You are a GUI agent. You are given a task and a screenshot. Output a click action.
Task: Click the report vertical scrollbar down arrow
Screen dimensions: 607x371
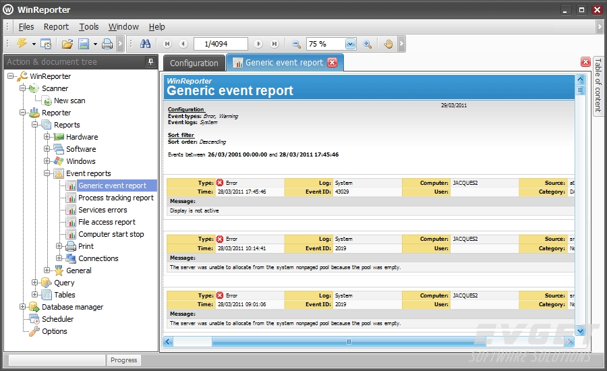(x=580, y=331)
